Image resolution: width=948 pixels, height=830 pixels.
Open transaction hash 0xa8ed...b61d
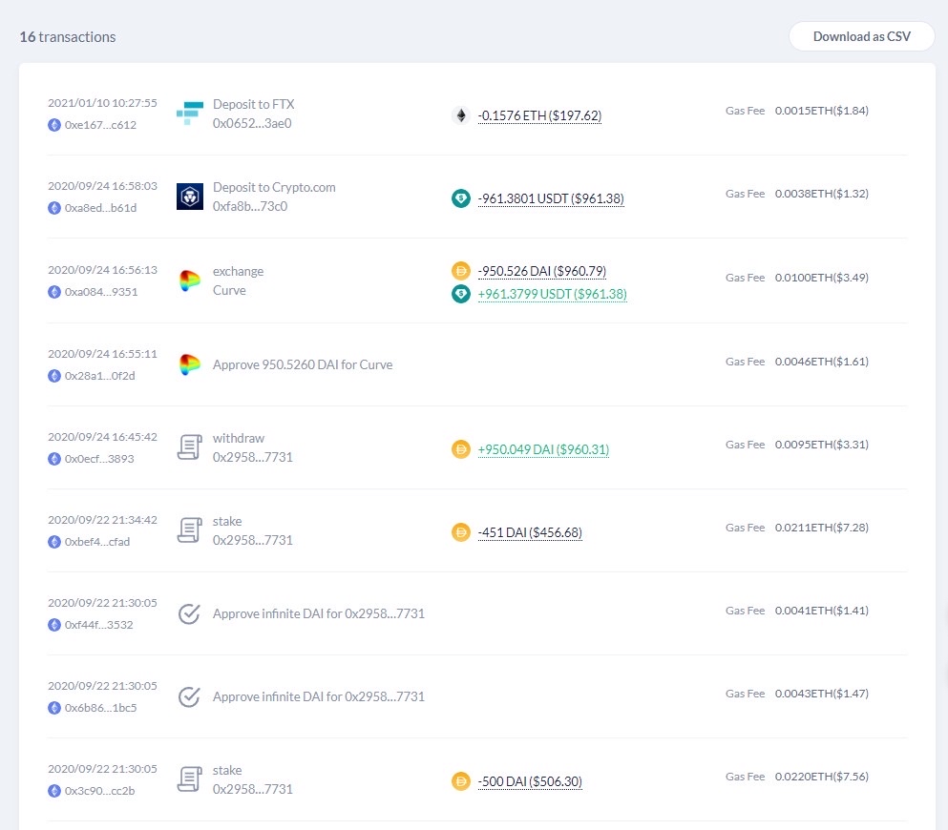click(100, 208)
